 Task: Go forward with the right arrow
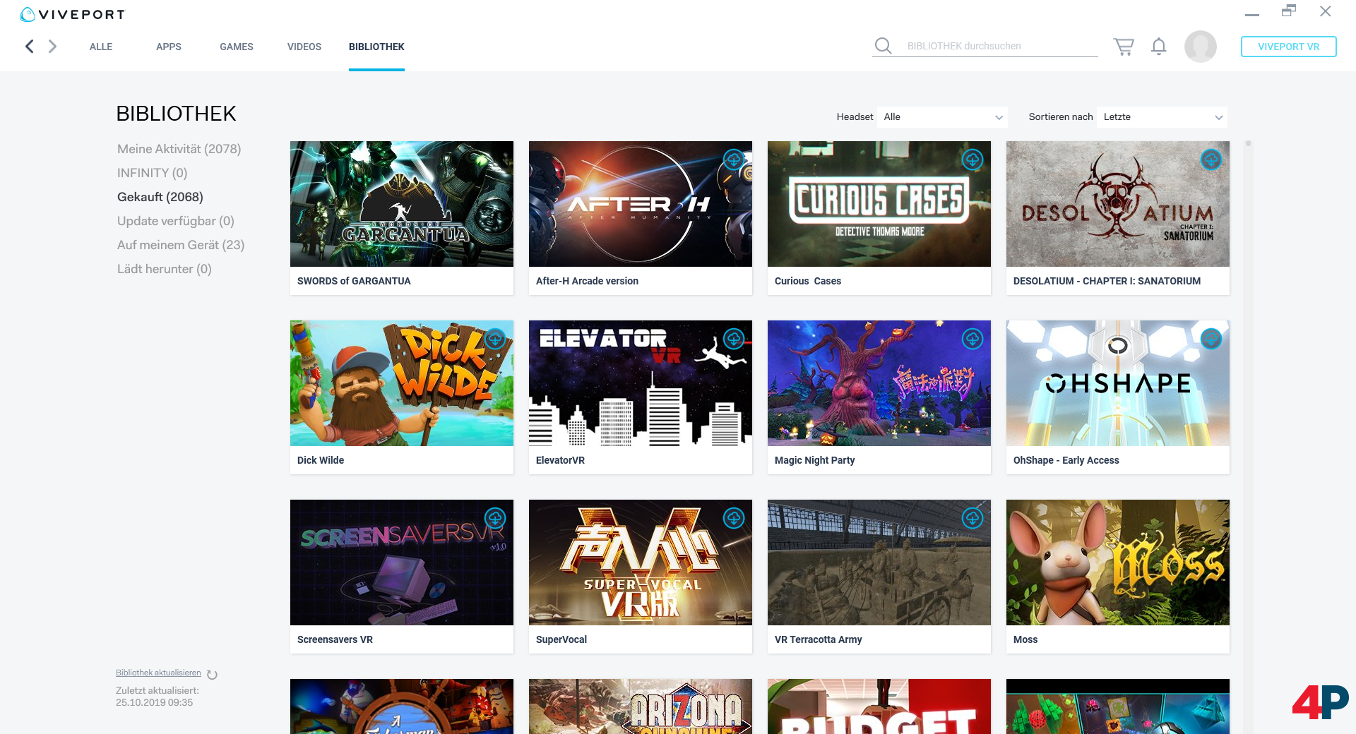point(52,47)
